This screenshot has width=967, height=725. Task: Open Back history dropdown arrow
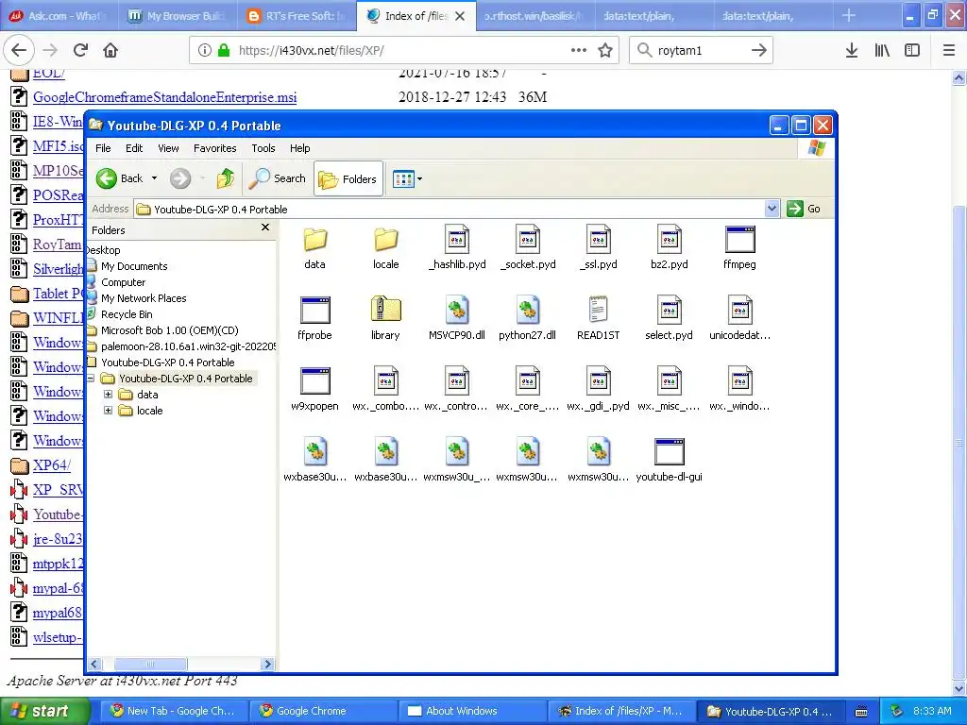click(154, 178)
